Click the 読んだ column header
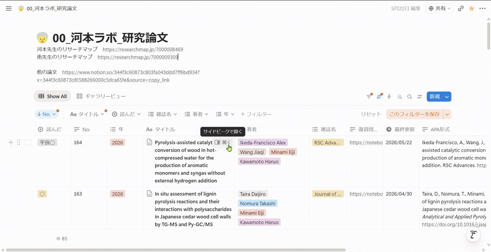This screenshot has width=491, height=252. (x=52, y=130)
